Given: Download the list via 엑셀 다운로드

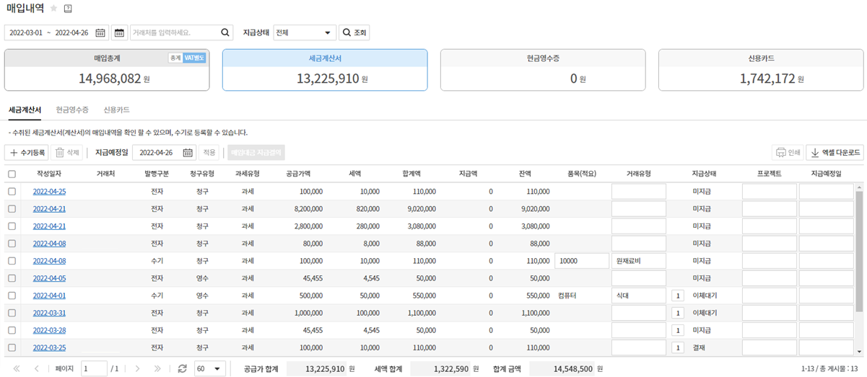Looking at the screenshot, I should [x=835, y=153].
